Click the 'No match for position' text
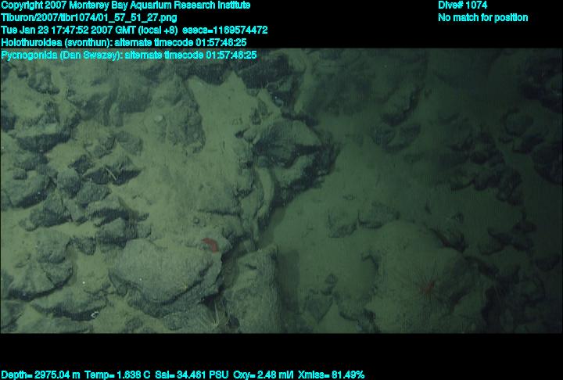The width and height of the screenshot is (563, 380). point(483,18)
